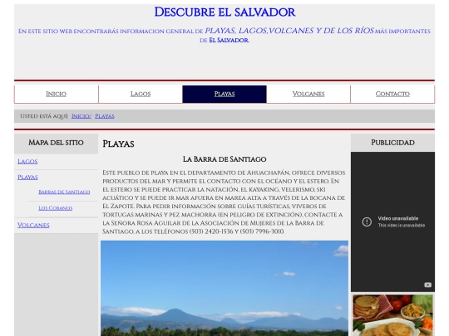This screenshot has width=449, height=336.
Task: Open the Contacto navigation tab
Action: point(392,94)
